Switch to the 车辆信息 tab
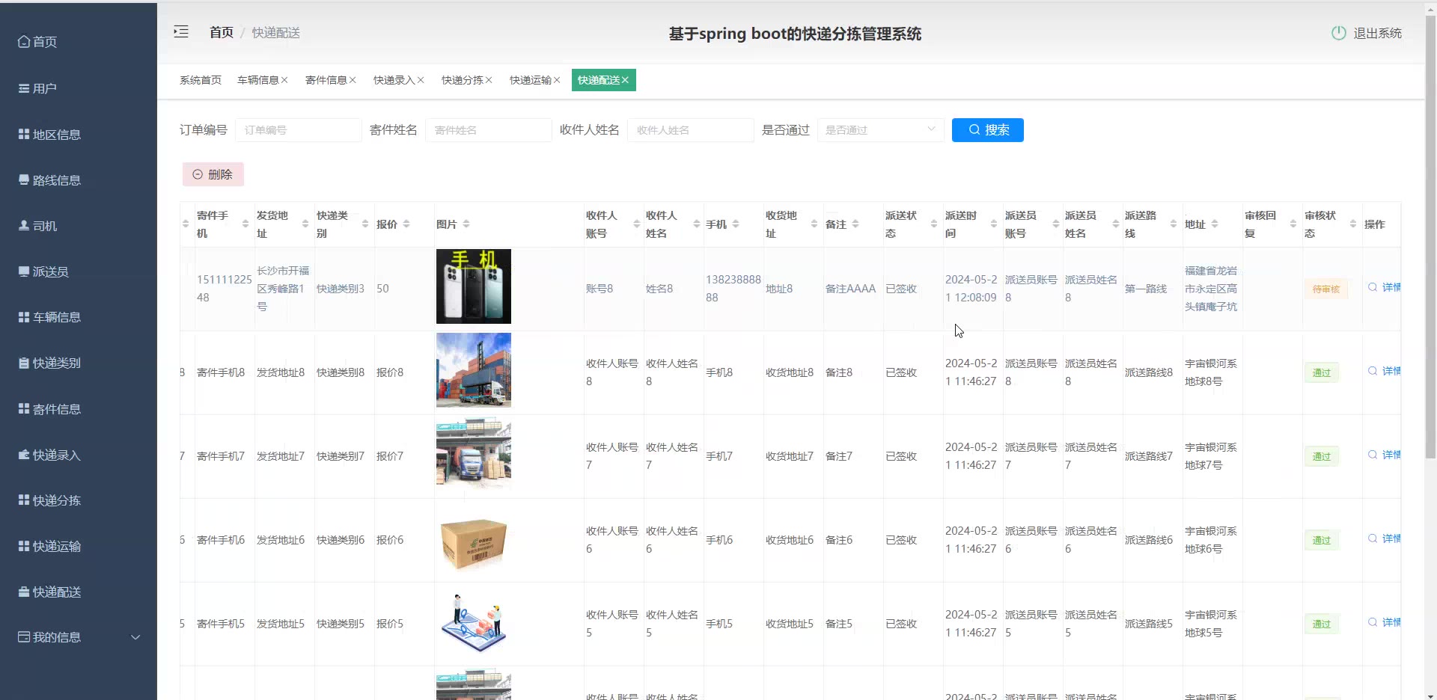The width and height of the screenshot is (1437, 700). [257, 80]
